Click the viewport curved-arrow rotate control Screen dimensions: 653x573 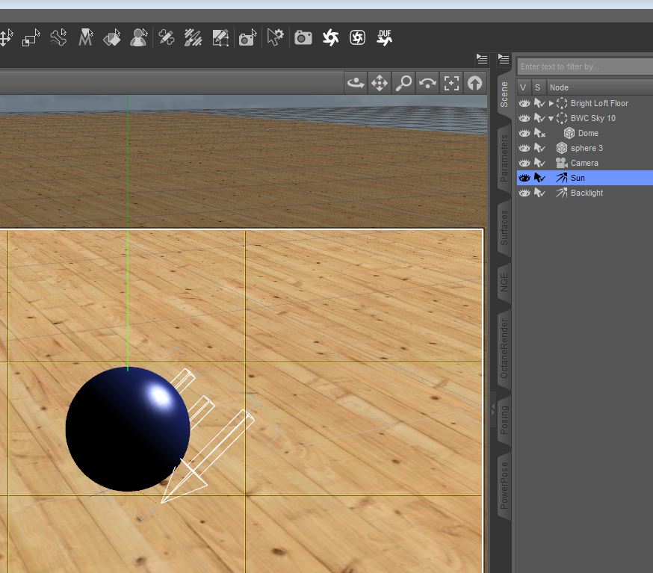(427, 83)
